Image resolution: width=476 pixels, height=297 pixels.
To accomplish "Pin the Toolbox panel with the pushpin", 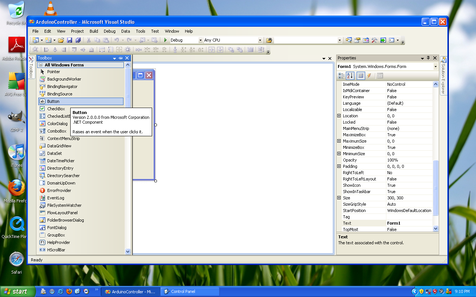I will click(120, 58).
